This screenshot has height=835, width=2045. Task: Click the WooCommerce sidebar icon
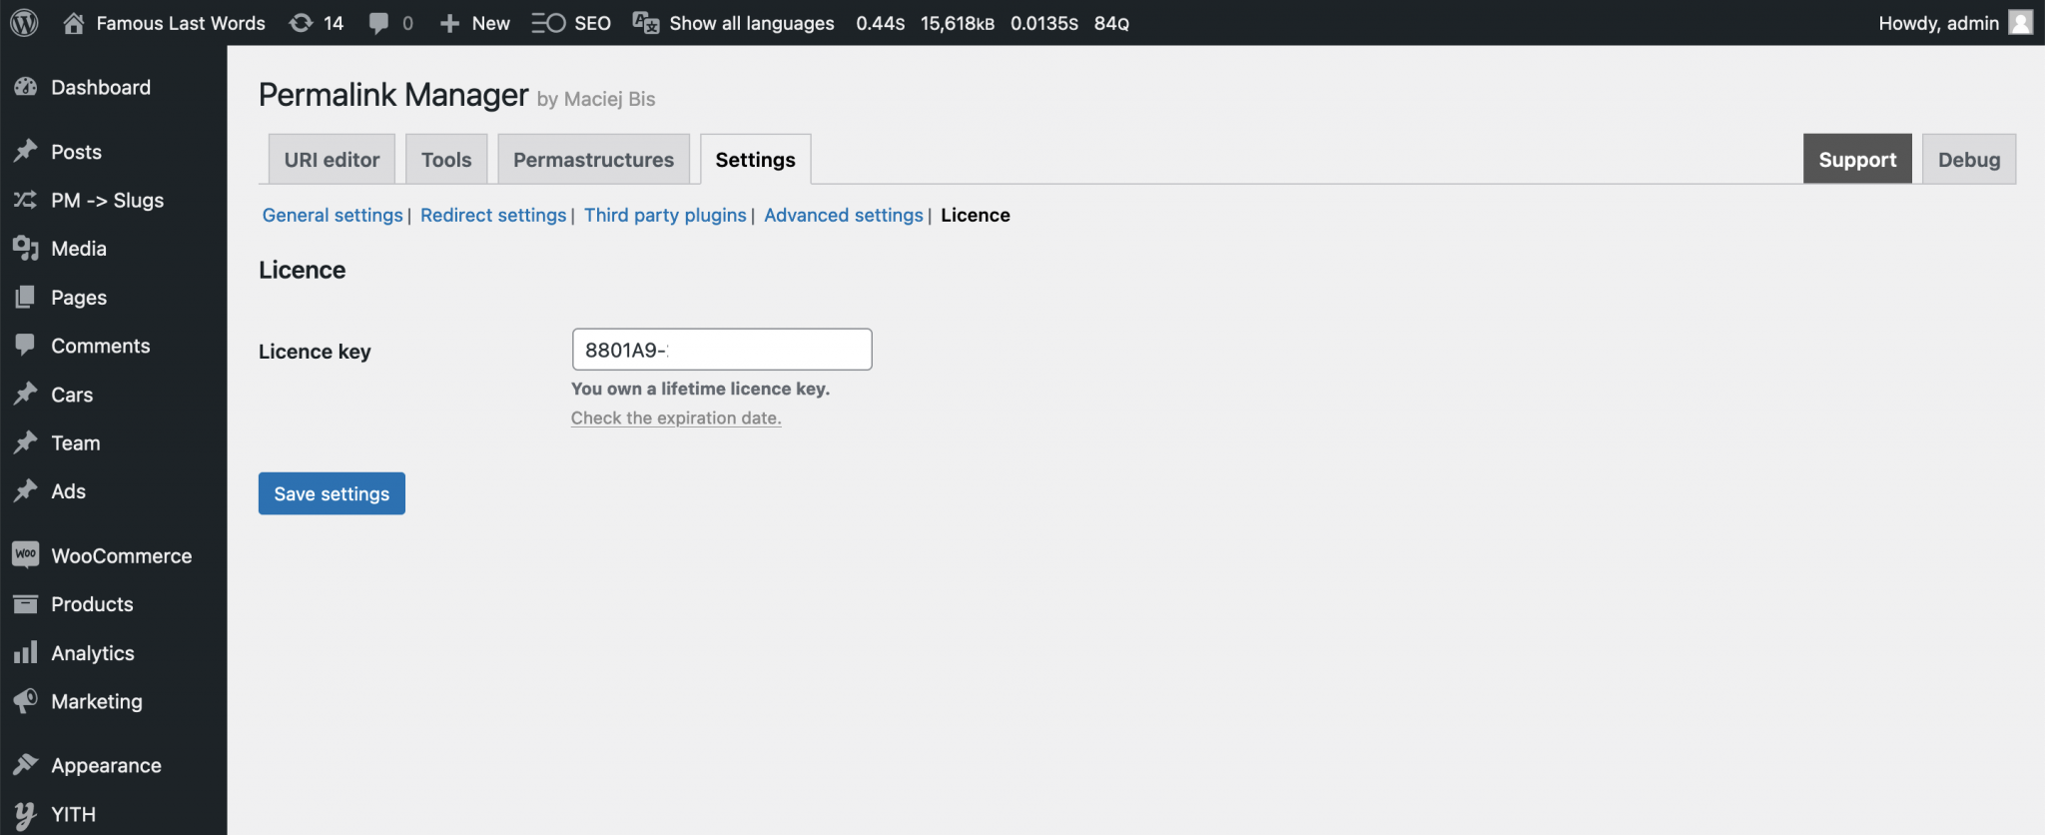tap(26, 555)
